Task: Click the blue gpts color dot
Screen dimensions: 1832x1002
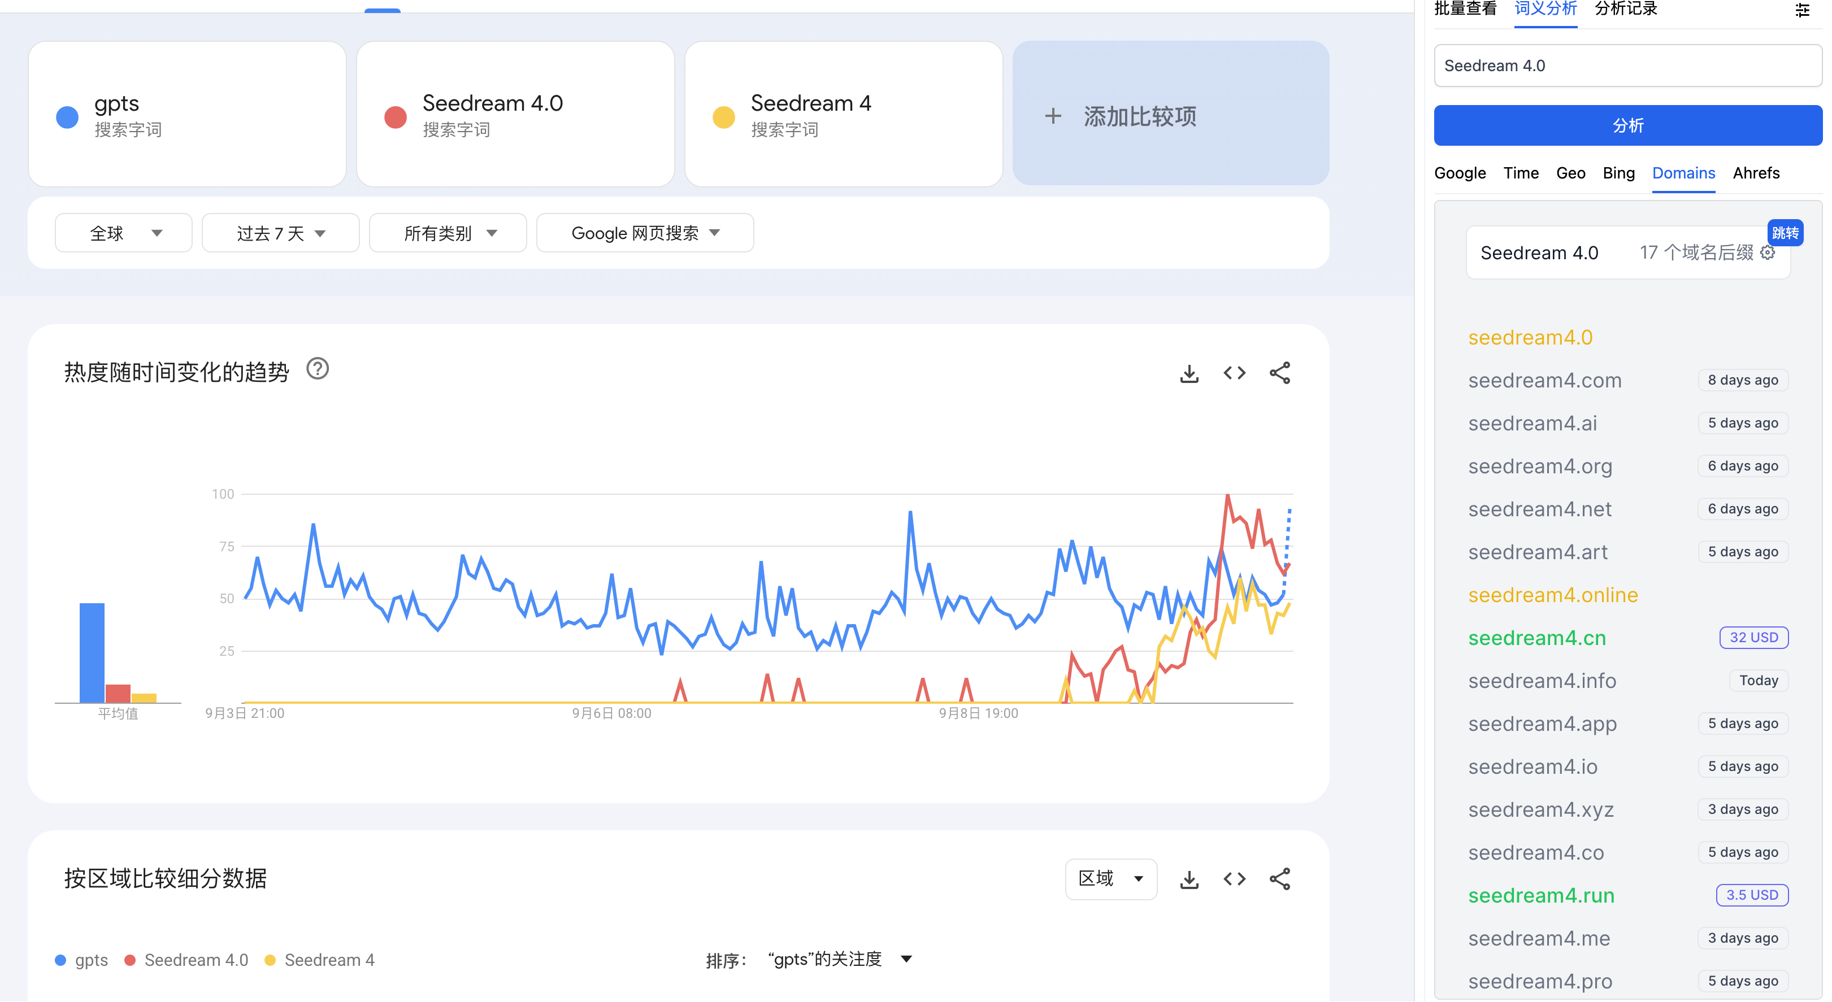Action: pyautogui.click(x=68, y=116)
